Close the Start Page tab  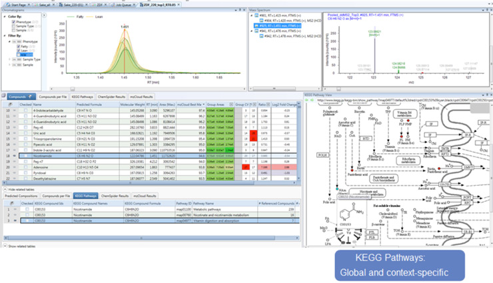[29, 5]
